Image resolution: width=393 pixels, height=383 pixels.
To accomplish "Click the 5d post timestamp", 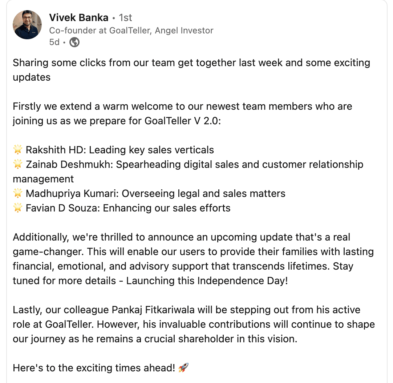I will tap(54, 42).
